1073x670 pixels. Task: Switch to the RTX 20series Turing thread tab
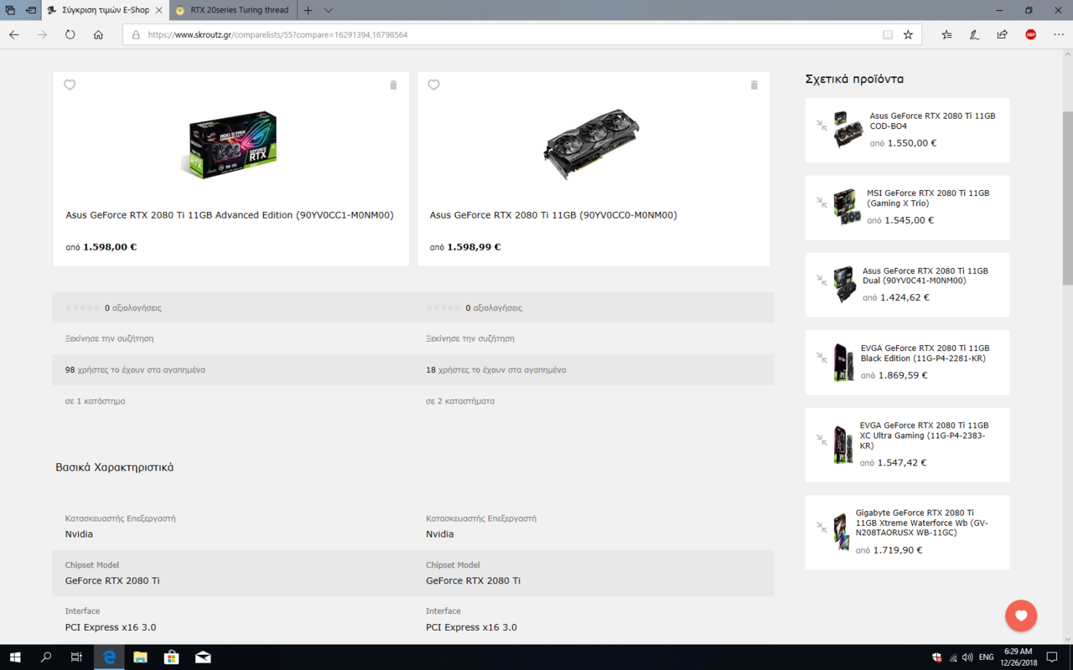point(232,10)
